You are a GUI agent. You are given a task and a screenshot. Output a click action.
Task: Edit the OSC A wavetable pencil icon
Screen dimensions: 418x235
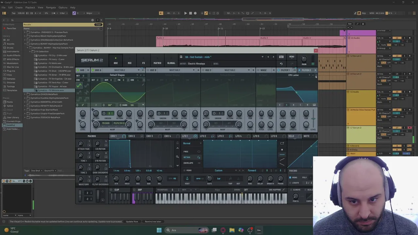coord(143,85)
